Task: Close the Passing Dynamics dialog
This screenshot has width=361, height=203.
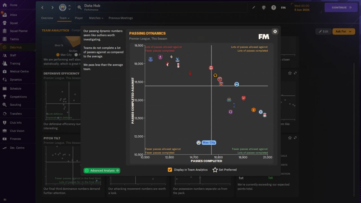Action: [x=275, y=31]
